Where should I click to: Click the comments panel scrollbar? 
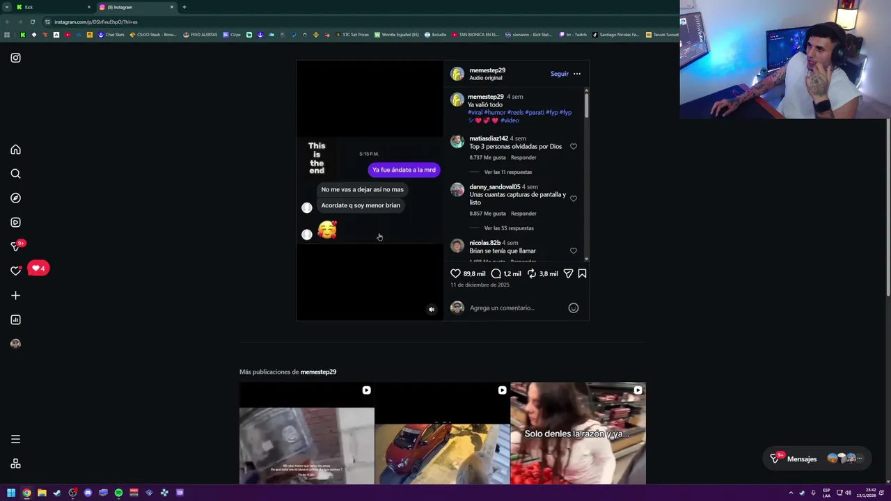pos(586,104)
